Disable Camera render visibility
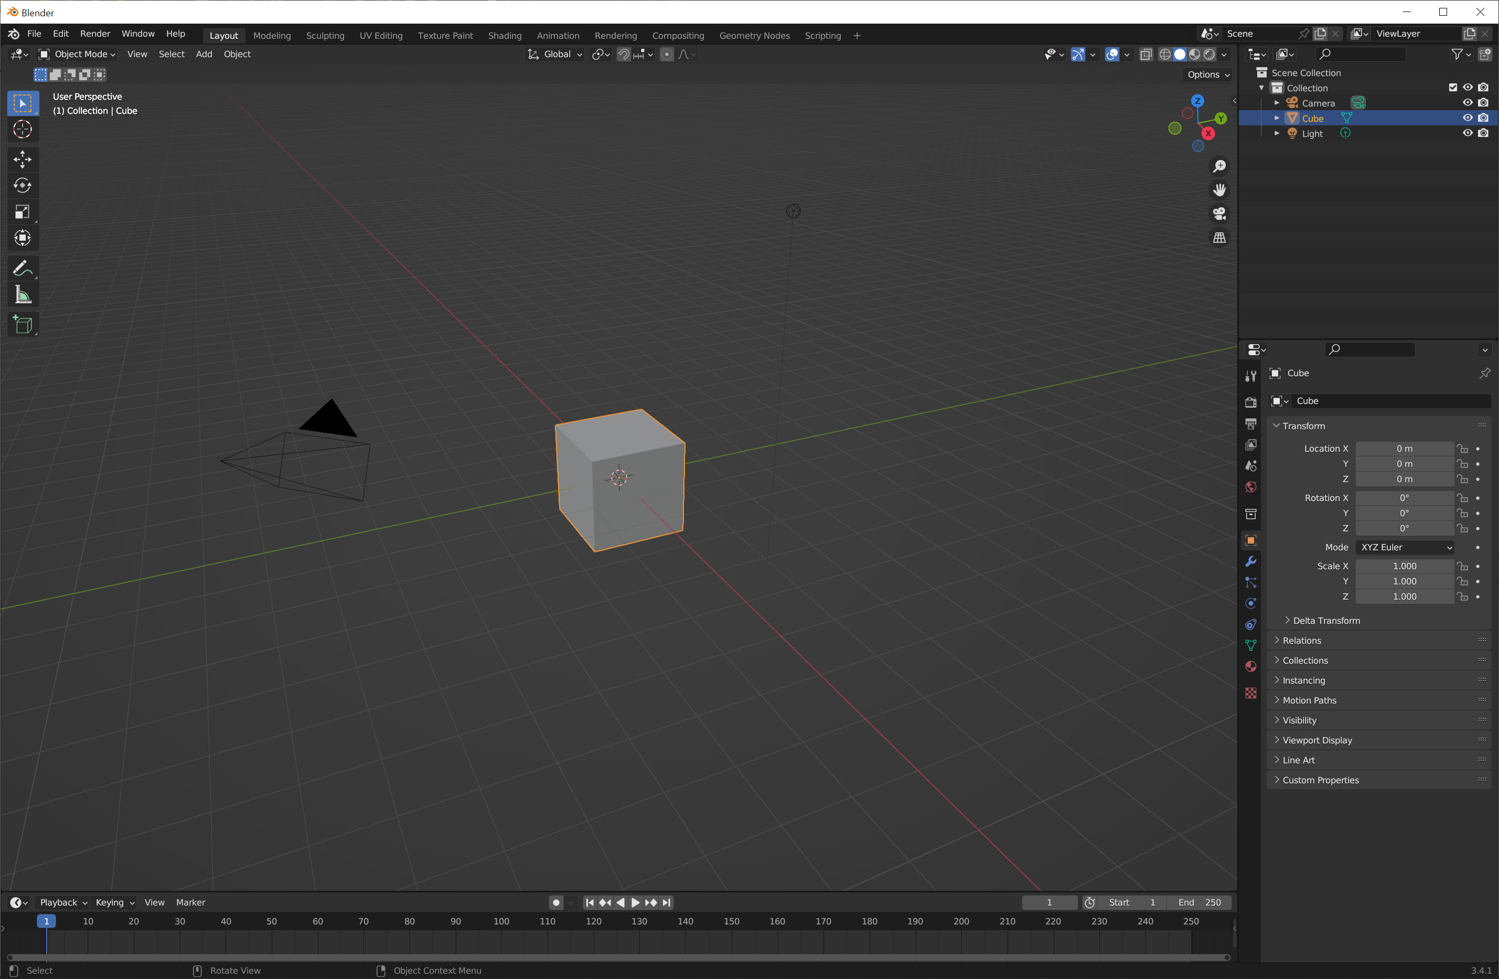Image resolution: width=1499 pixels, height=979 pixels. click(x=1483, y=103)
